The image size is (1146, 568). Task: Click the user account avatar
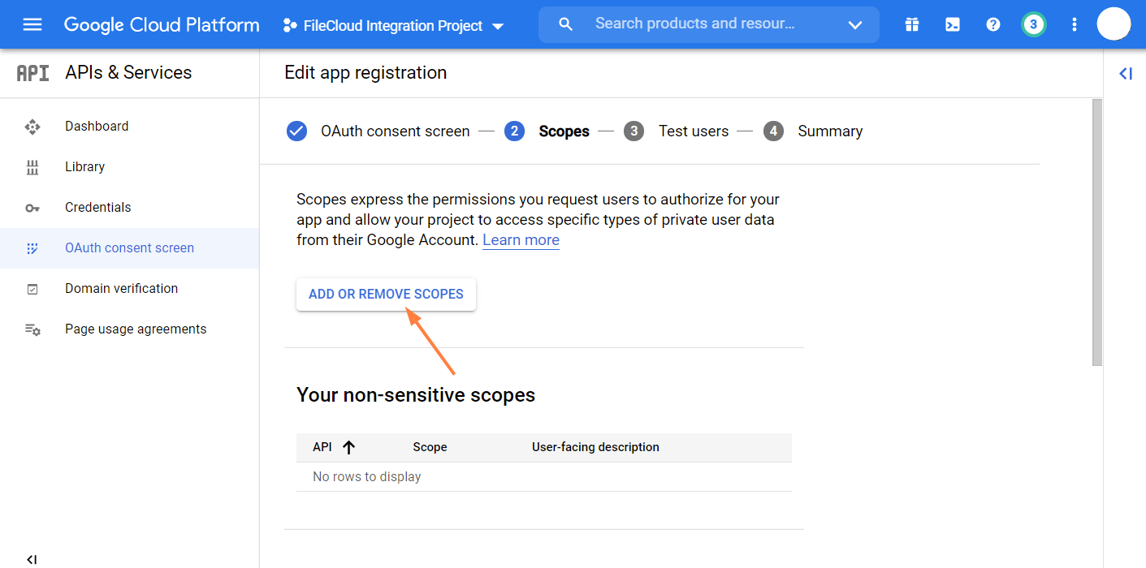coord(1114,24)
